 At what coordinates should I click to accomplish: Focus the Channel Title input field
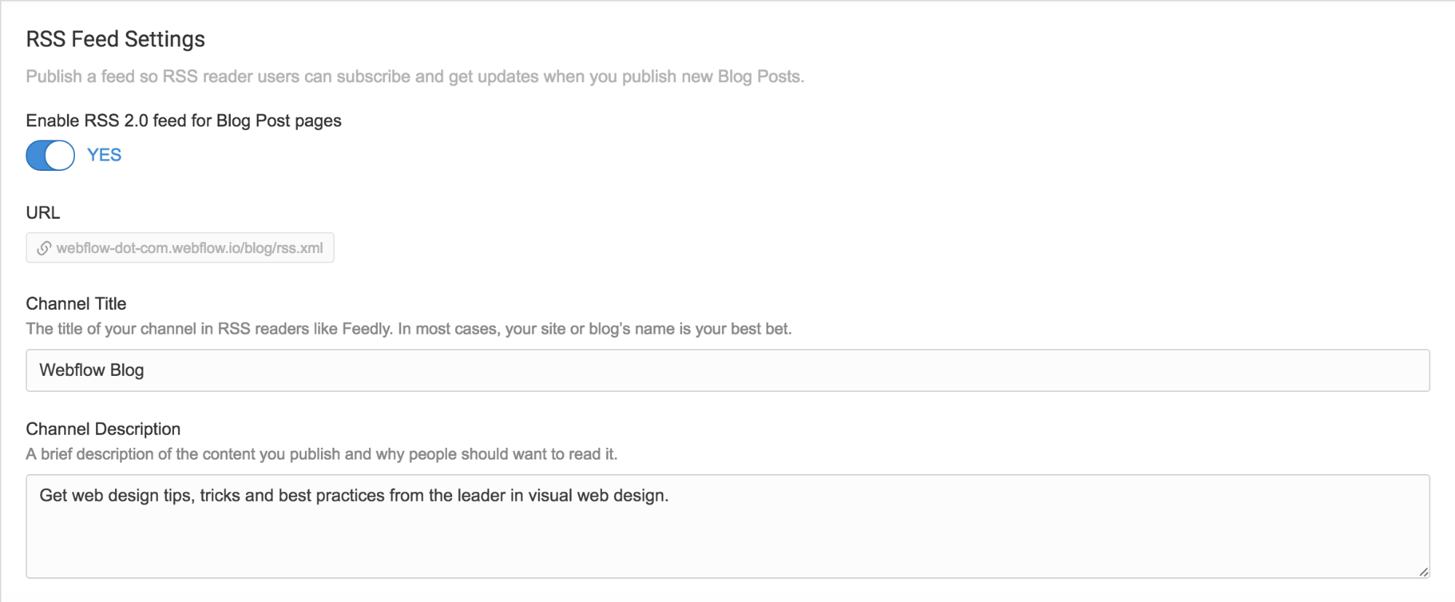click(728, 371)
